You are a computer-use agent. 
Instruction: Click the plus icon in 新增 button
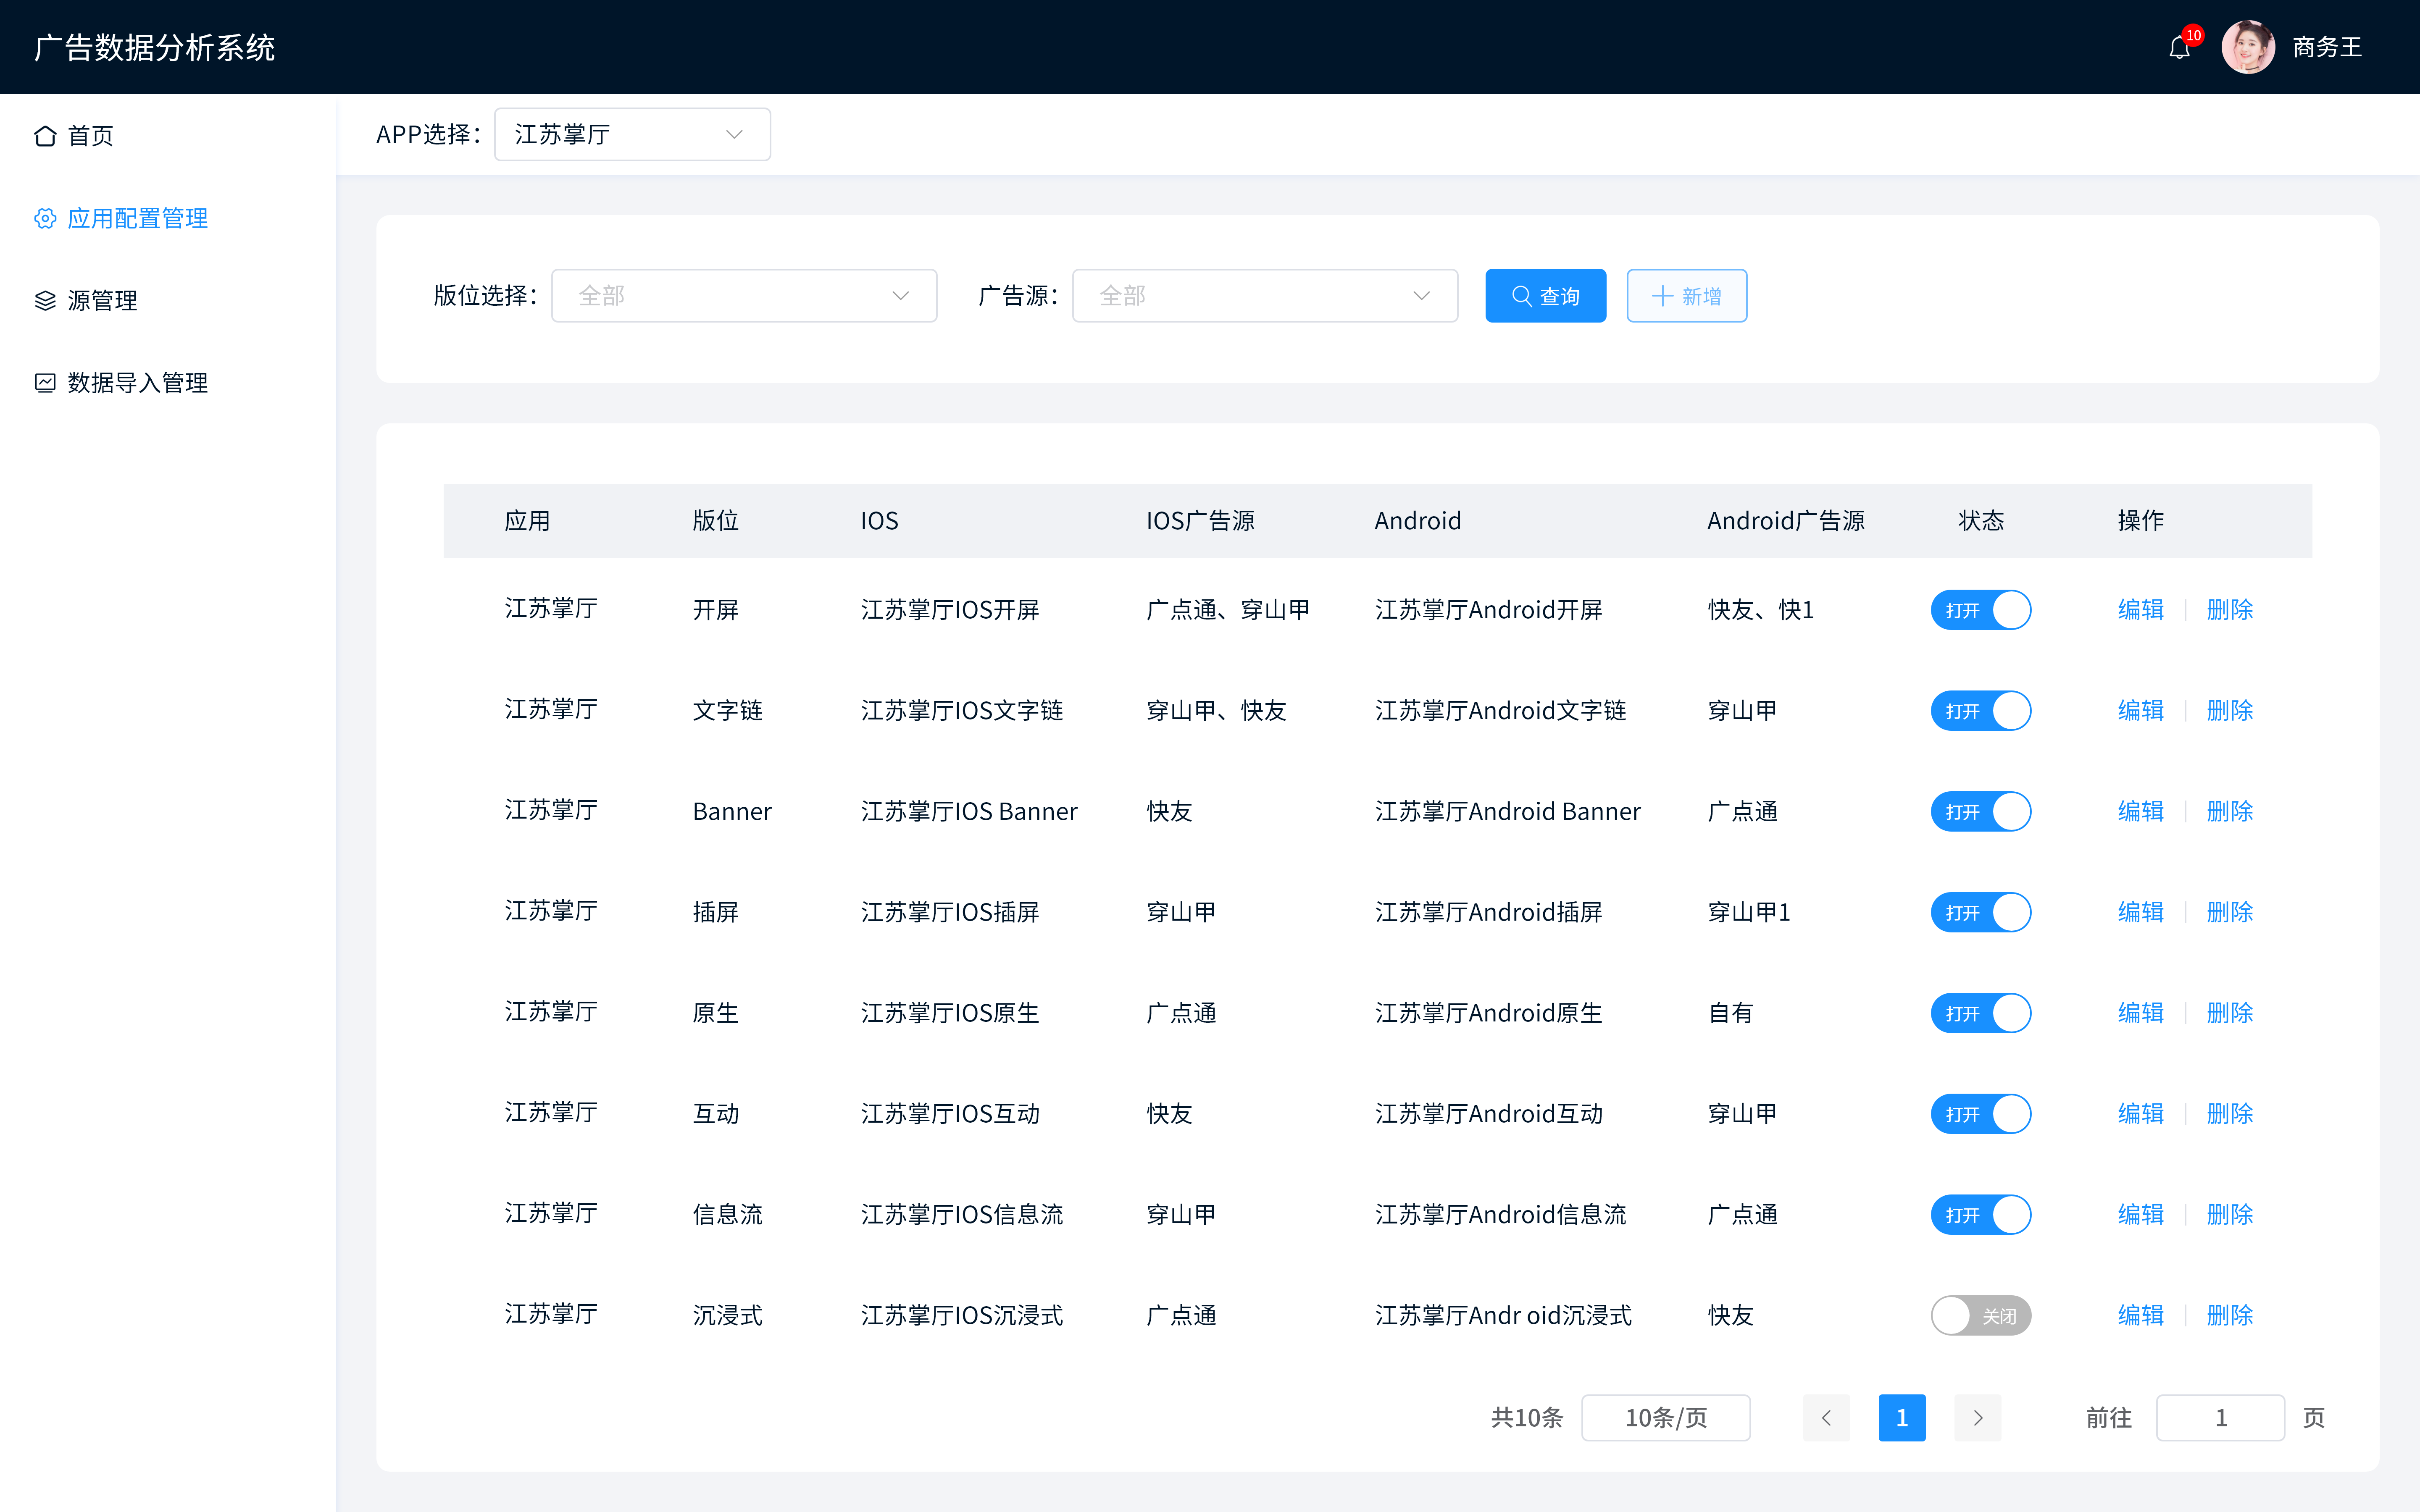pos(1662,296)
